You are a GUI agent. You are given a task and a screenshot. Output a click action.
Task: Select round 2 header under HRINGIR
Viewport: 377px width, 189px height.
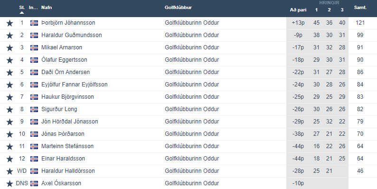[x=329, y=10]
